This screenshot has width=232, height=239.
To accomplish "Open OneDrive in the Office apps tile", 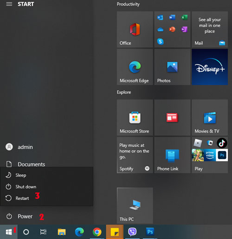I will 160,29.
